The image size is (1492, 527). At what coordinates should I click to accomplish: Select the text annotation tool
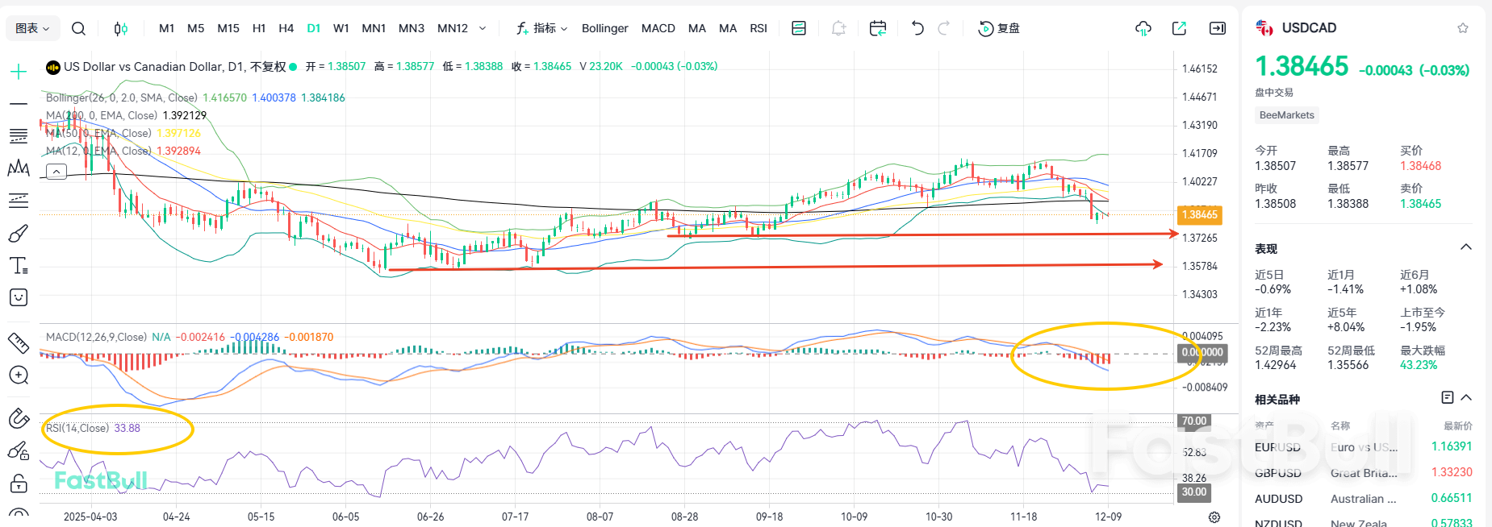18,266
